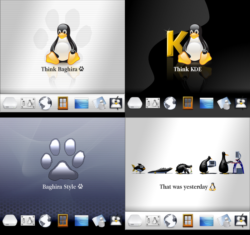Click the white drive icon in That was yesterday panel
This screenshot has width=250, height=235.
point(135,221)
